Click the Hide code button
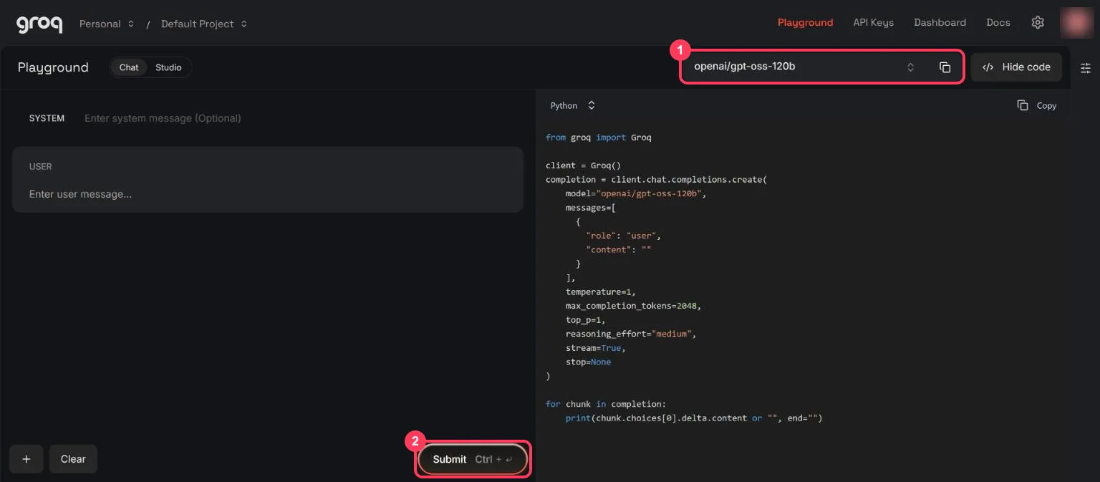This screenshot has width=1100, height=482. (x=1016, y=67)
